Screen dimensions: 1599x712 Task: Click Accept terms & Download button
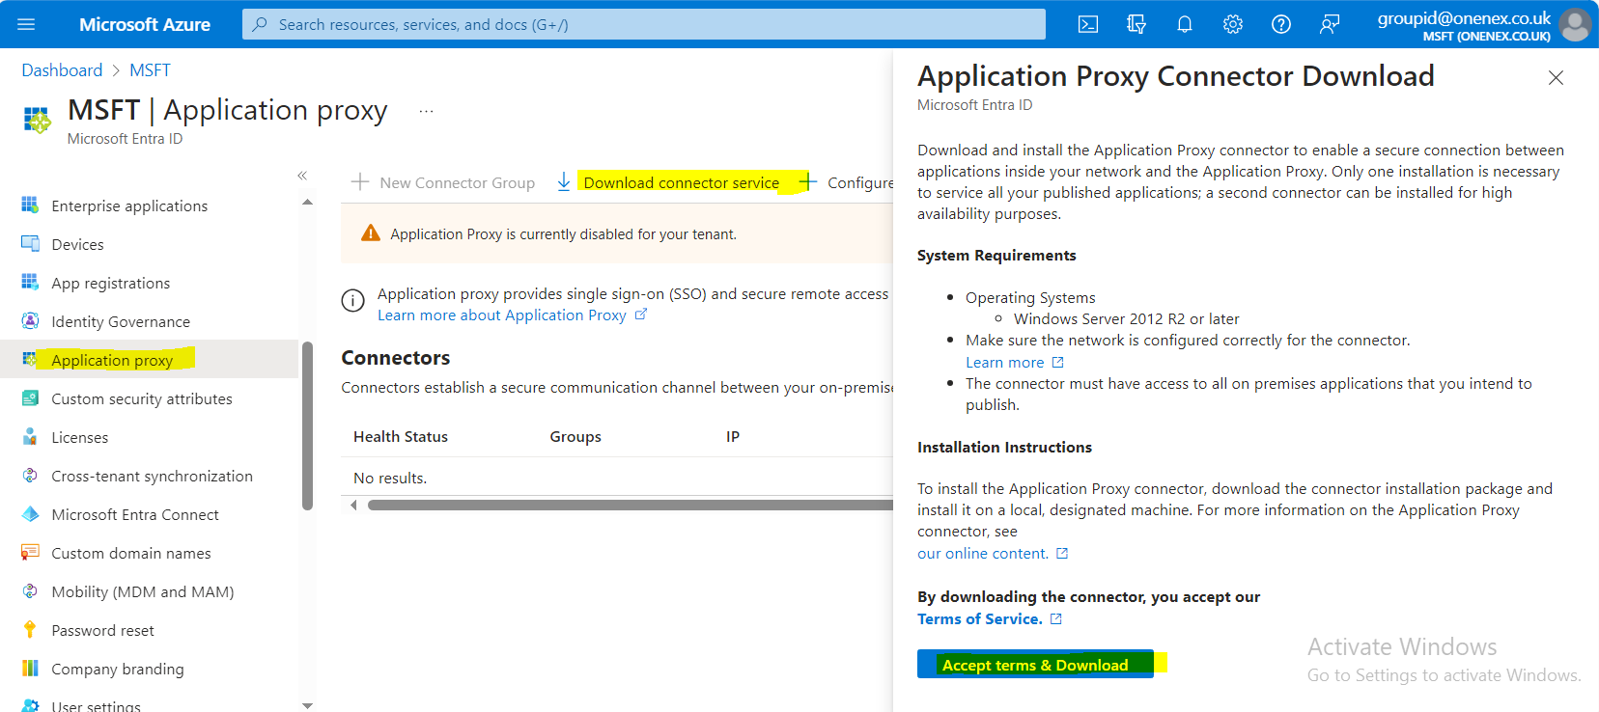1035,665
